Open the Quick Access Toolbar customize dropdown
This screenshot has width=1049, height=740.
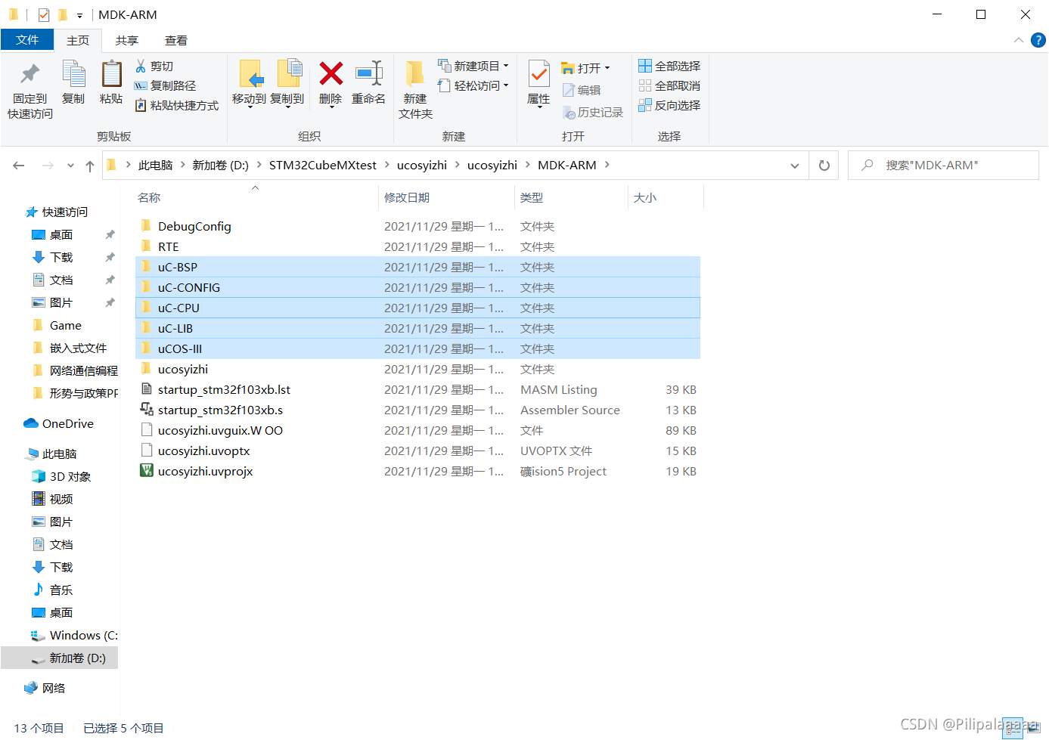(79, 15)
